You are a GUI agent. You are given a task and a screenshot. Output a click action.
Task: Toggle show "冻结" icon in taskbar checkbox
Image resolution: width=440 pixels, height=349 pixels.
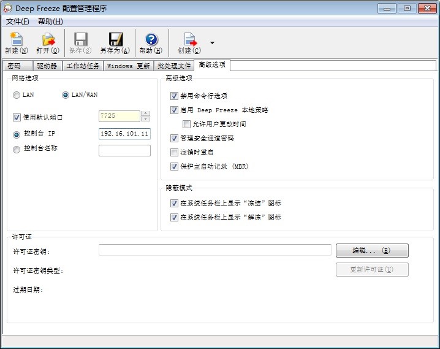174,203
